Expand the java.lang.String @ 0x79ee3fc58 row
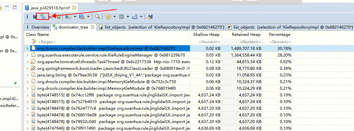Image resolution: width=354 pixels, height=131 pixels. pyautogui.click(x=27, y=75)
